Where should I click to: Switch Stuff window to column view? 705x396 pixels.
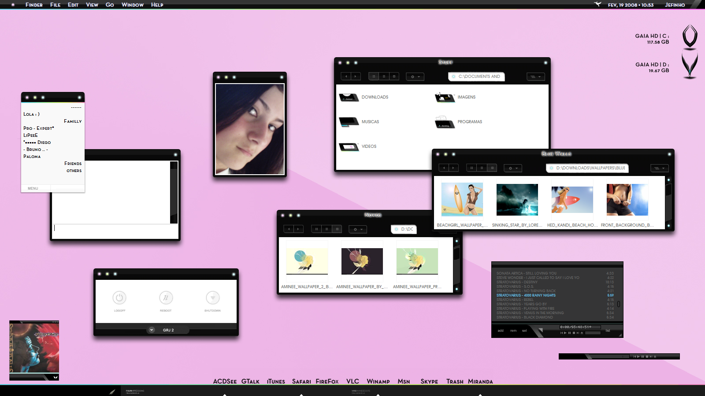[x=394, y=77]
